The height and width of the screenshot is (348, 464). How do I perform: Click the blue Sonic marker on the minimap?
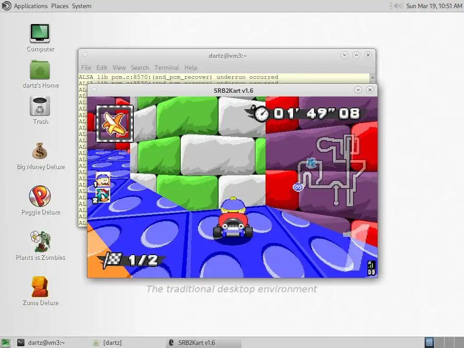[x=311, y=163]
